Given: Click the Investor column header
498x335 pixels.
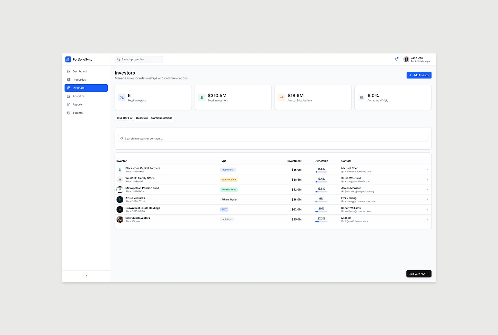Looking at the screenshot, I should point(122,161).
